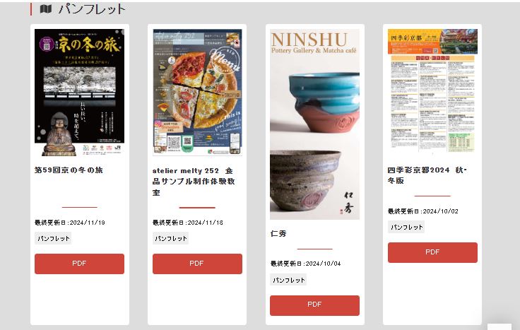Open the 京の冬の旅 pamphlet cover thumbnail
This screenshot has height=330, width=520.
pos(80,92)
